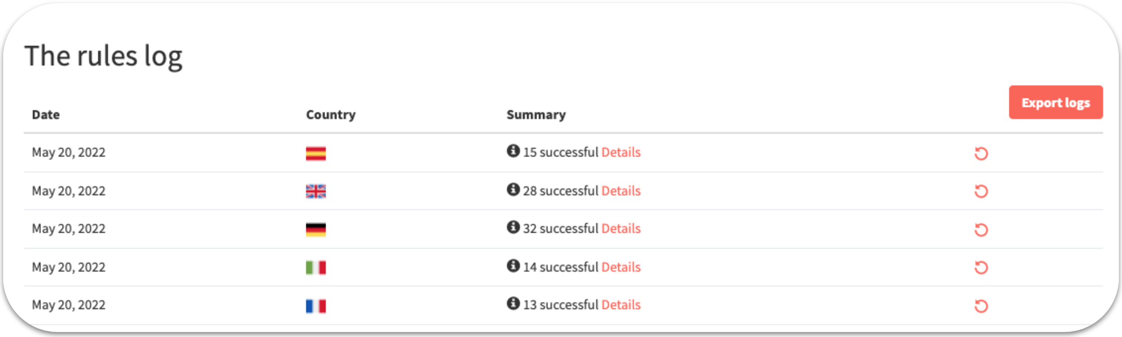
Task: Click info icon beside 32 successful
Action: [x=513, y=227]
